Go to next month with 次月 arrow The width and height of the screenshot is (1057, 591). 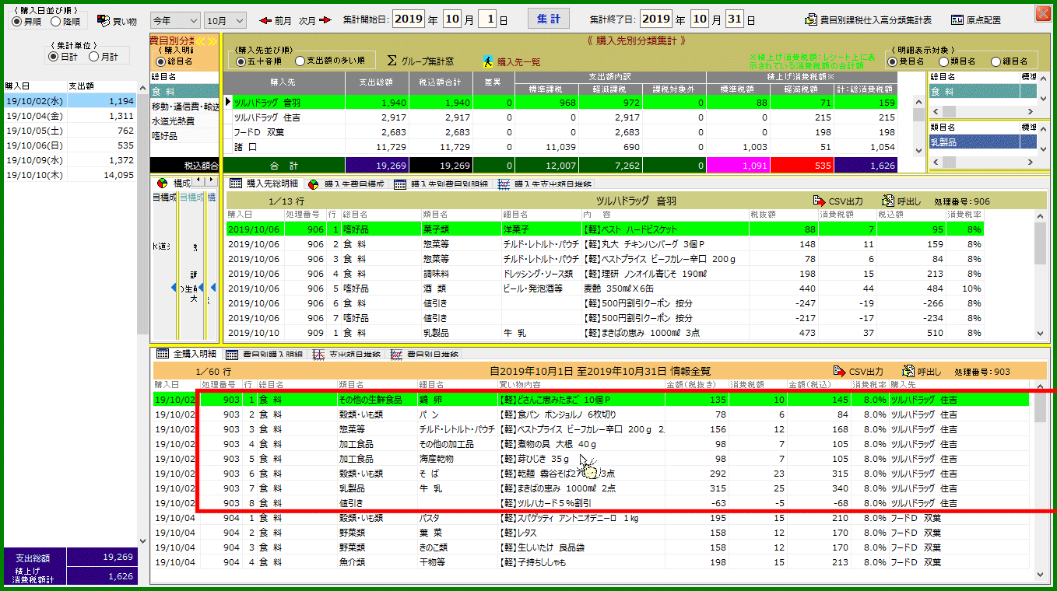315,20
